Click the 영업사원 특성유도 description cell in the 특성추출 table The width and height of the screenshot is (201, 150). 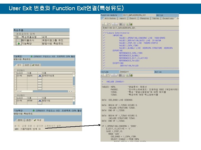tap(56, 44)
